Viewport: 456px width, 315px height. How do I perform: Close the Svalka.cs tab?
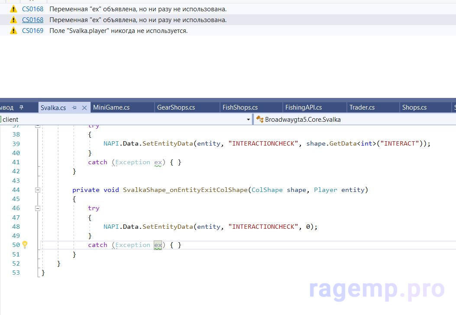coord(84,107)
